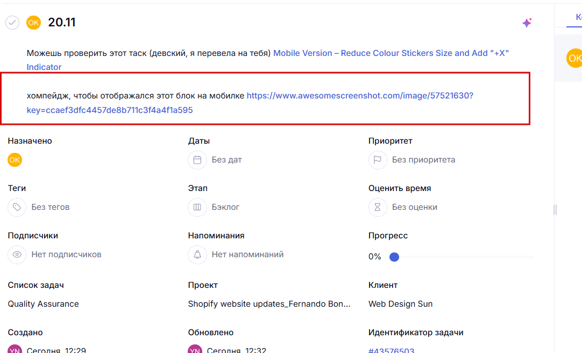Viewport: 582px width, 353px height.
Task: Mark task 20.11 as complete
Action: (12, 23)
